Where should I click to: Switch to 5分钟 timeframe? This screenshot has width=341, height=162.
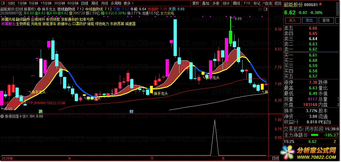pos(33,3)
